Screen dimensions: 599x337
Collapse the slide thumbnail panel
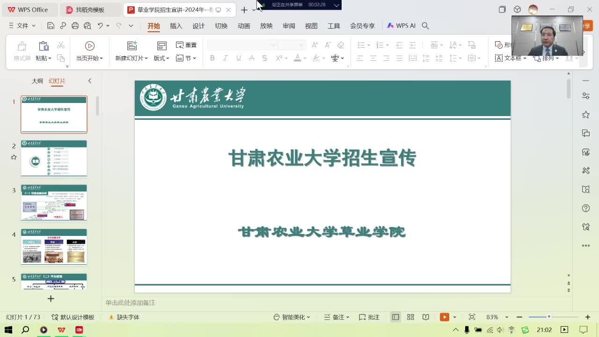click(90, 81)
